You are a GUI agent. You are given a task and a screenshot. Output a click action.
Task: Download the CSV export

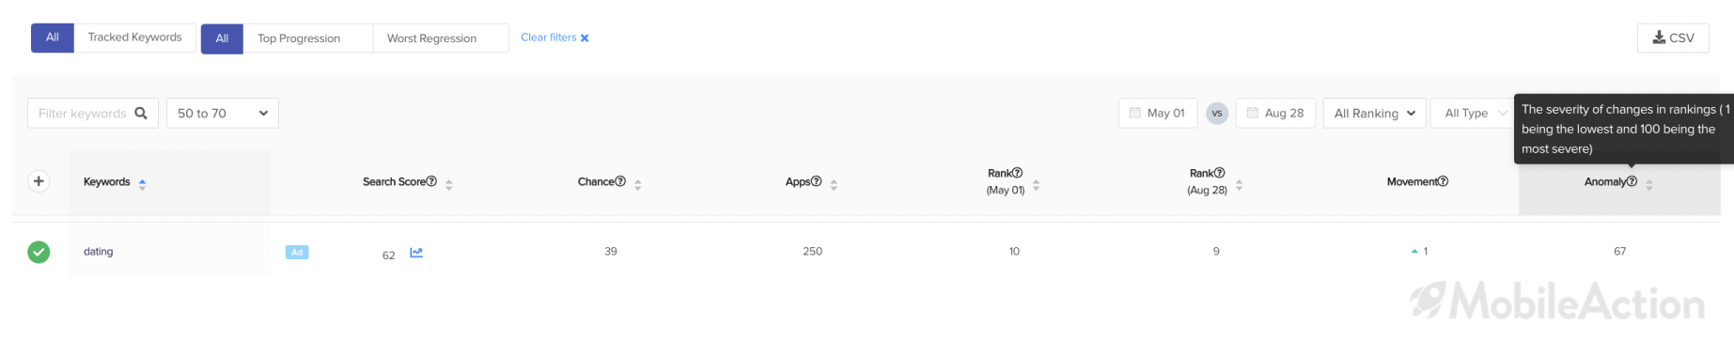pyautogui.click(x=1673, y=38)
